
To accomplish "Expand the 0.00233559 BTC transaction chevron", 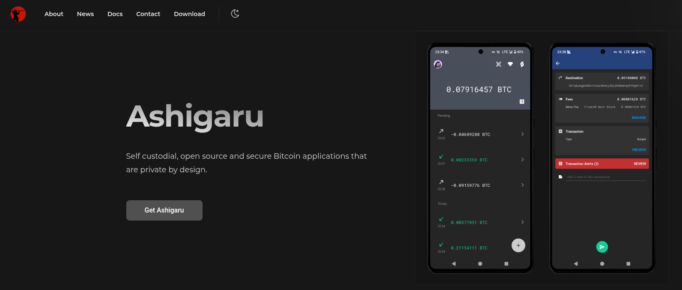I will point(522,160).
